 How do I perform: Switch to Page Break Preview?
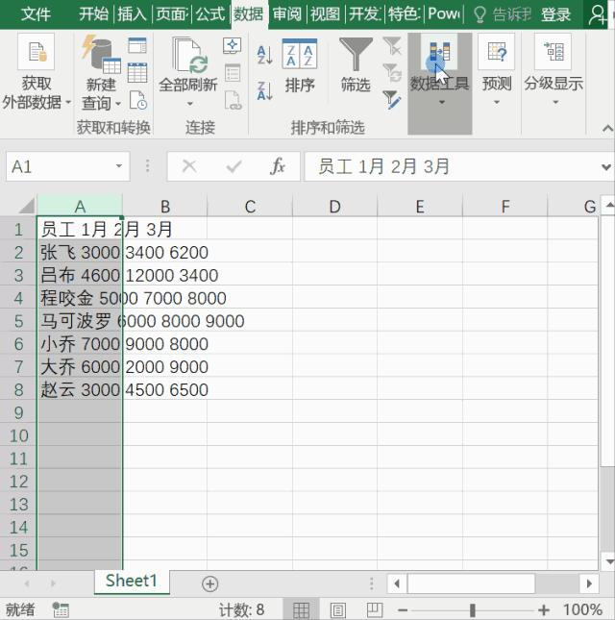375,609
